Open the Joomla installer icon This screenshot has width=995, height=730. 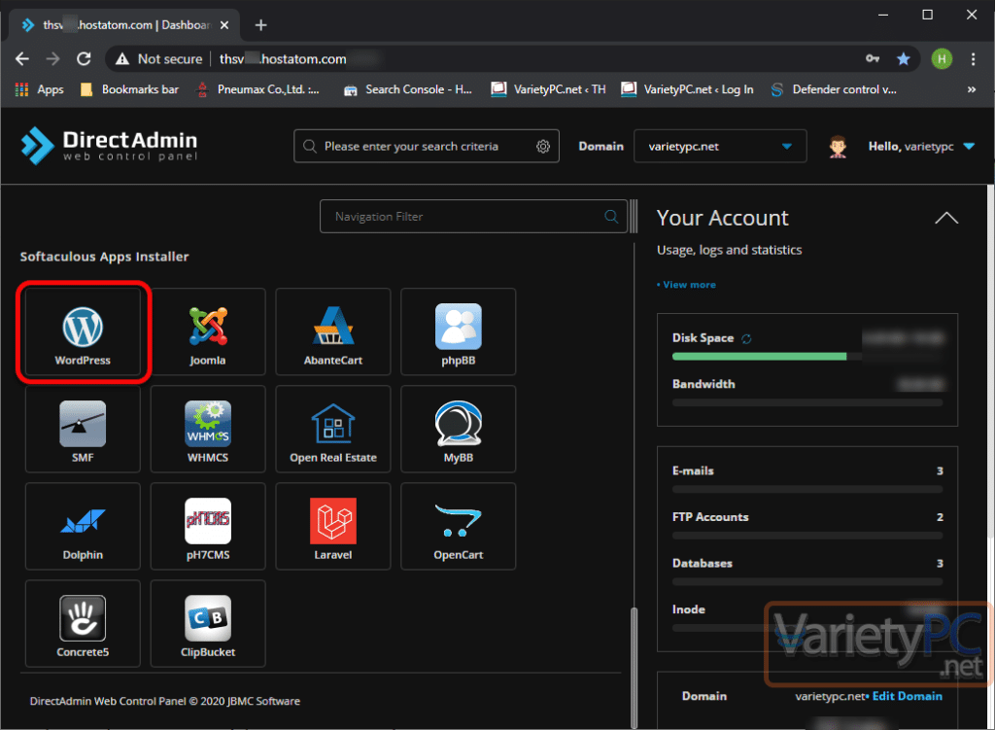click(208, 332)
